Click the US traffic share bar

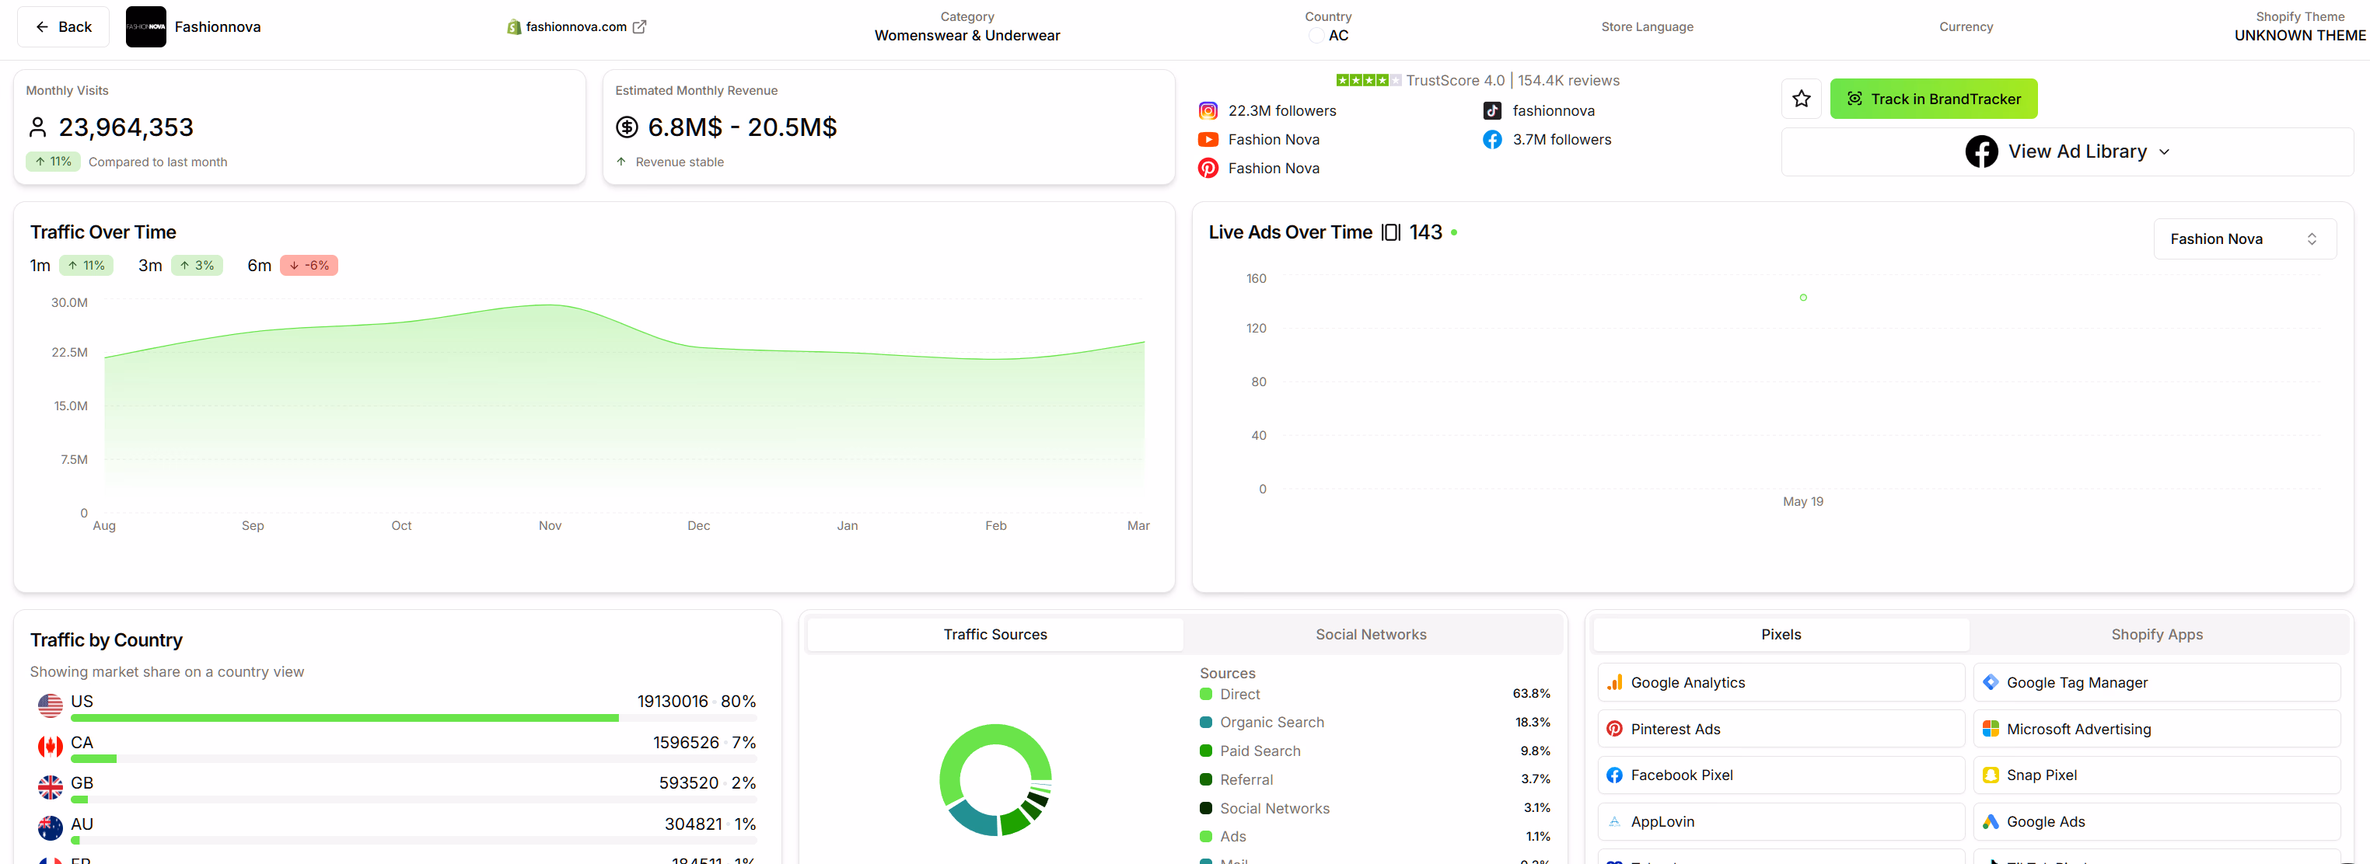point(413,718)
